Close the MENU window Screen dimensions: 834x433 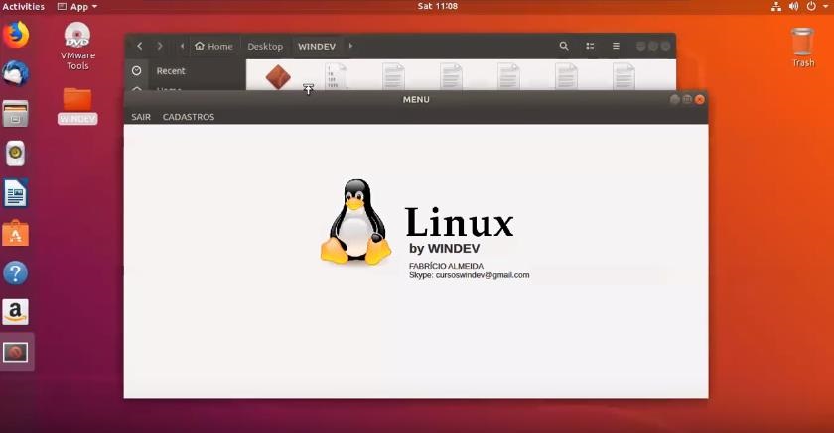click(x=699, y=99)
